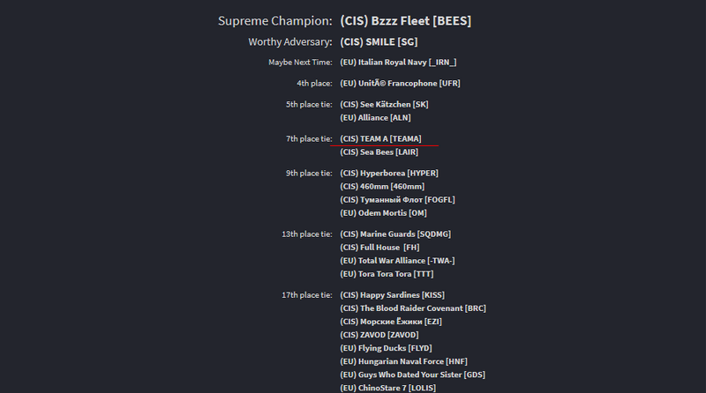This screenshot has width=706, height=393.
Task: Select See Kätzchen [SK] team
Action: tap(384, 105)
